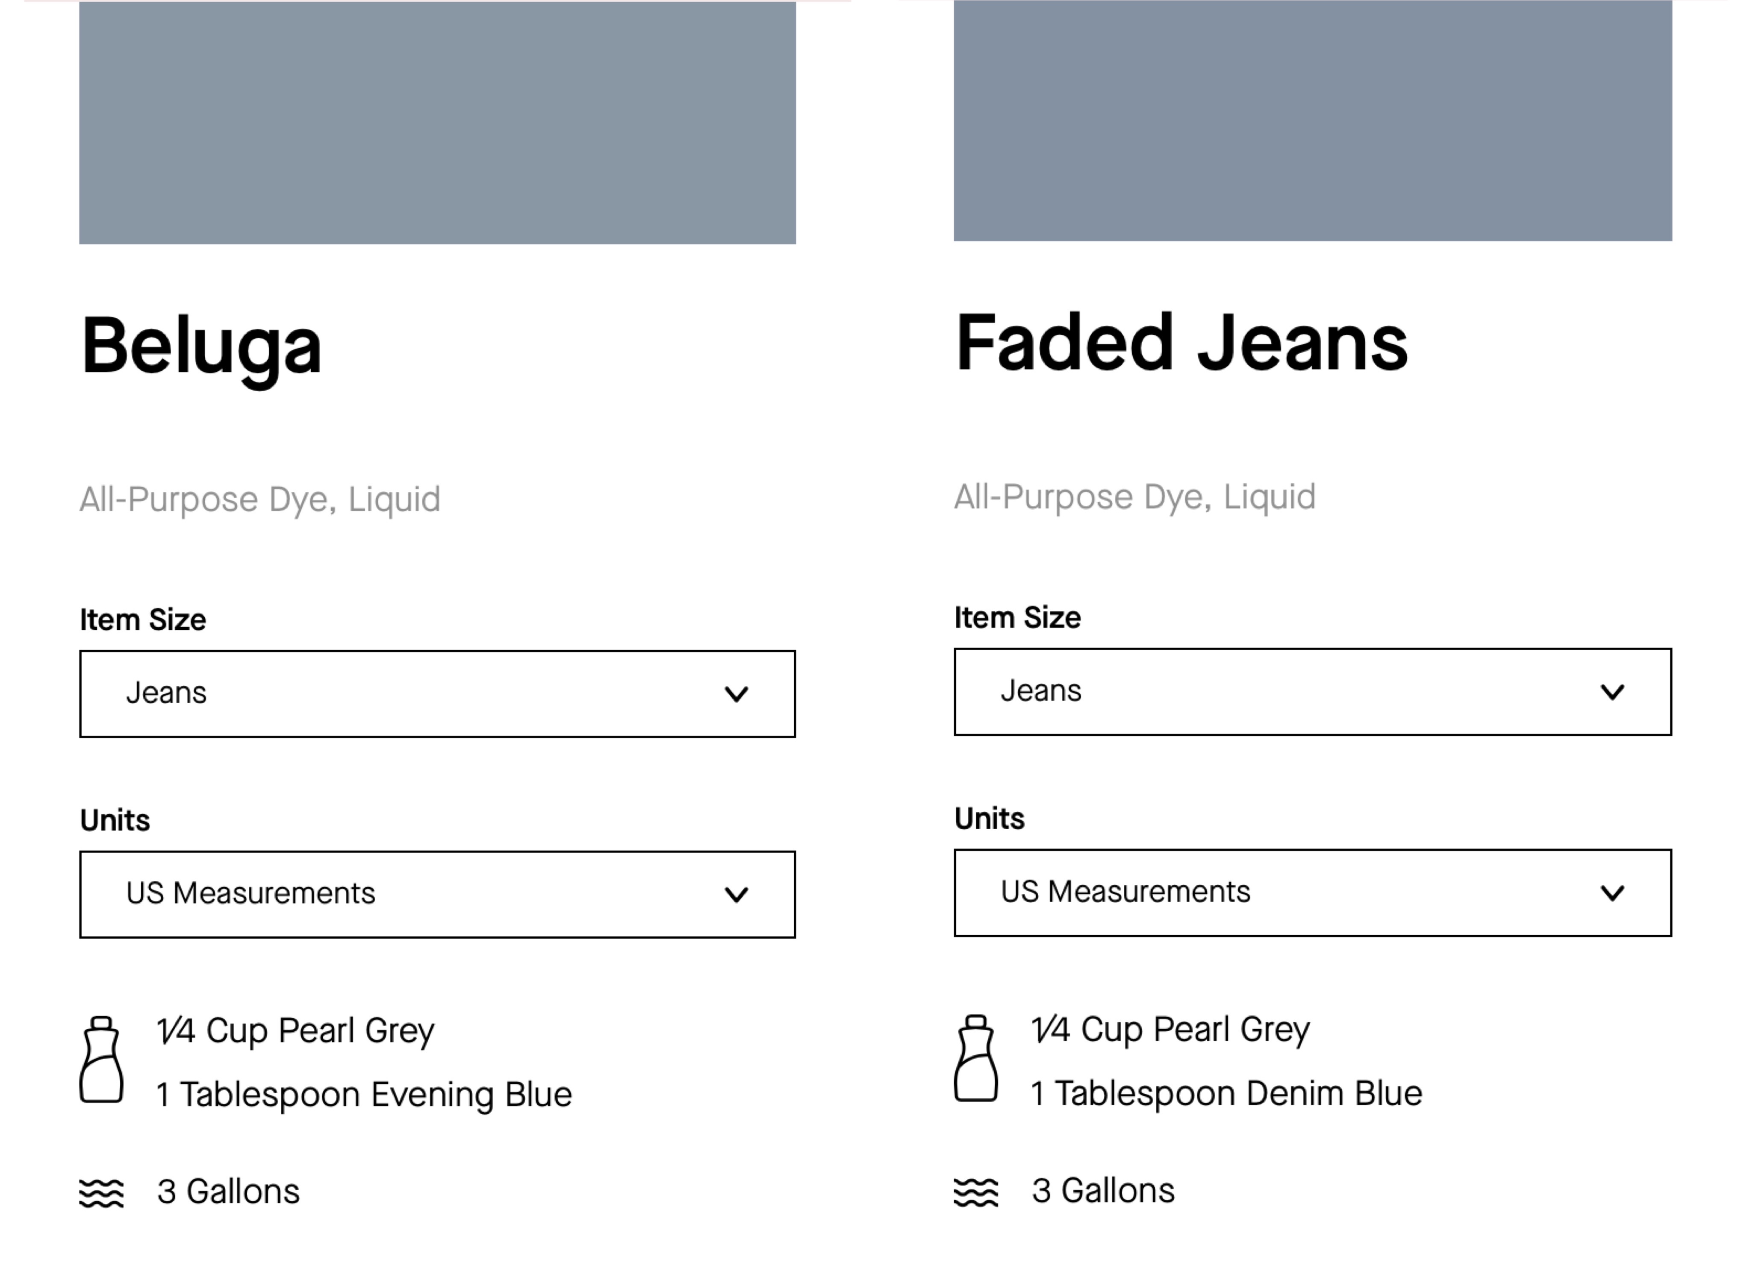This screenshot has width=1750, height=1265.
Task: Expand Faded Jeans Units dropdown
Action: [1312, 892]
